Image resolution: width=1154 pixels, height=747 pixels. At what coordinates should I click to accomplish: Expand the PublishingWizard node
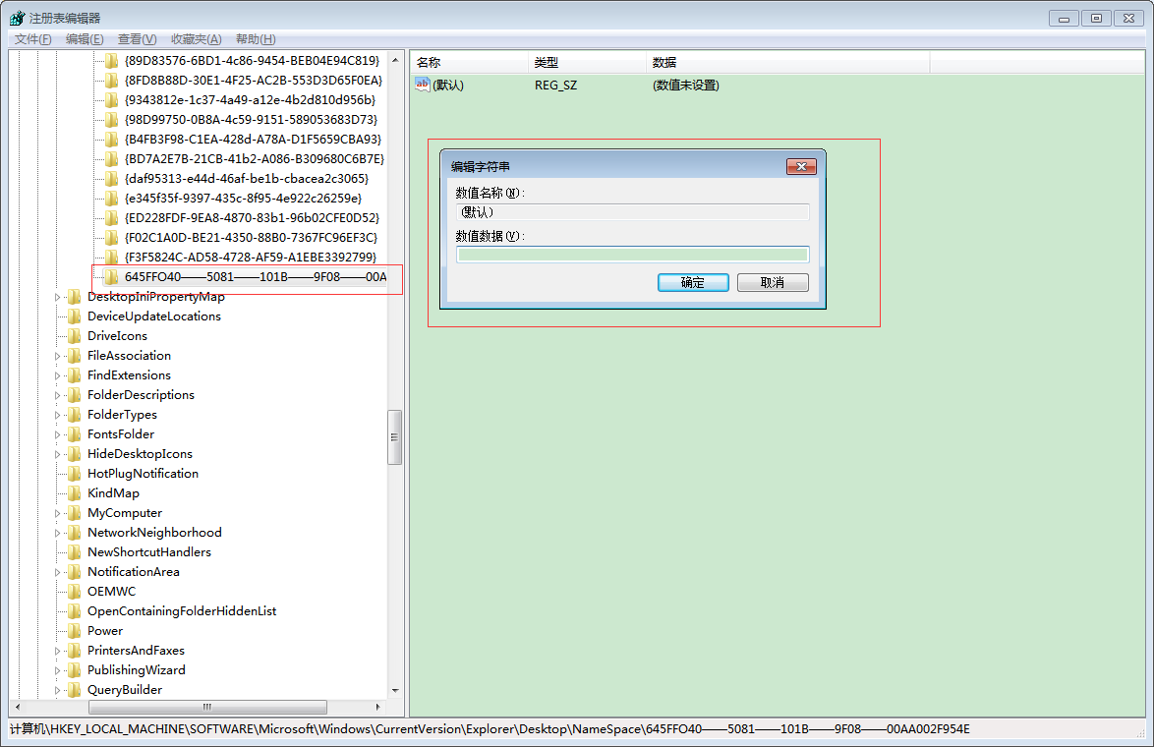[57, 670]
